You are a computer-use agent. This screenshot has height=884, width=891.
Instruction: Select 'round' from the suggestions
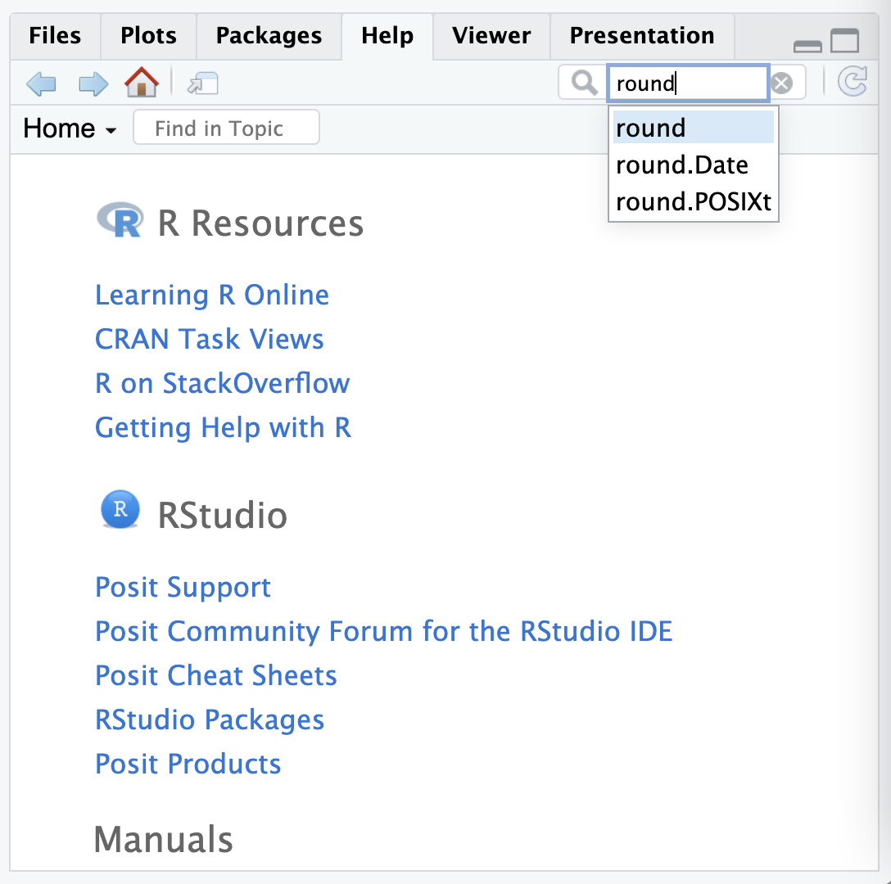pyautogui.click(x=694, y=128)
